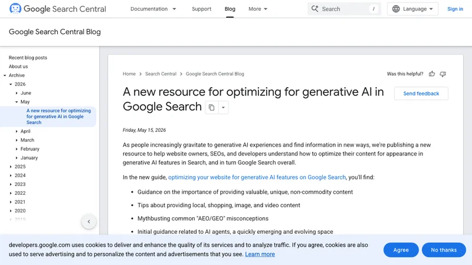Click the Sign in link
The image size is (472, 265).
(x=455, y=9)
